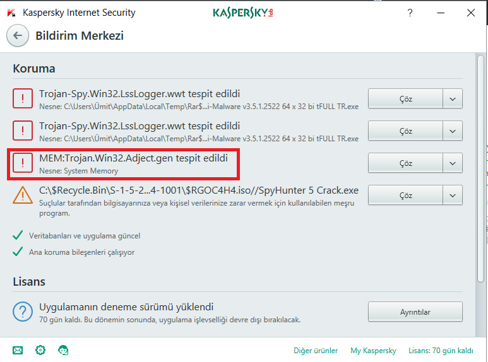Click Çöz for SpyHunter 5 Crack.exe
Screen dimensions: 488x362
coord(405,195)
